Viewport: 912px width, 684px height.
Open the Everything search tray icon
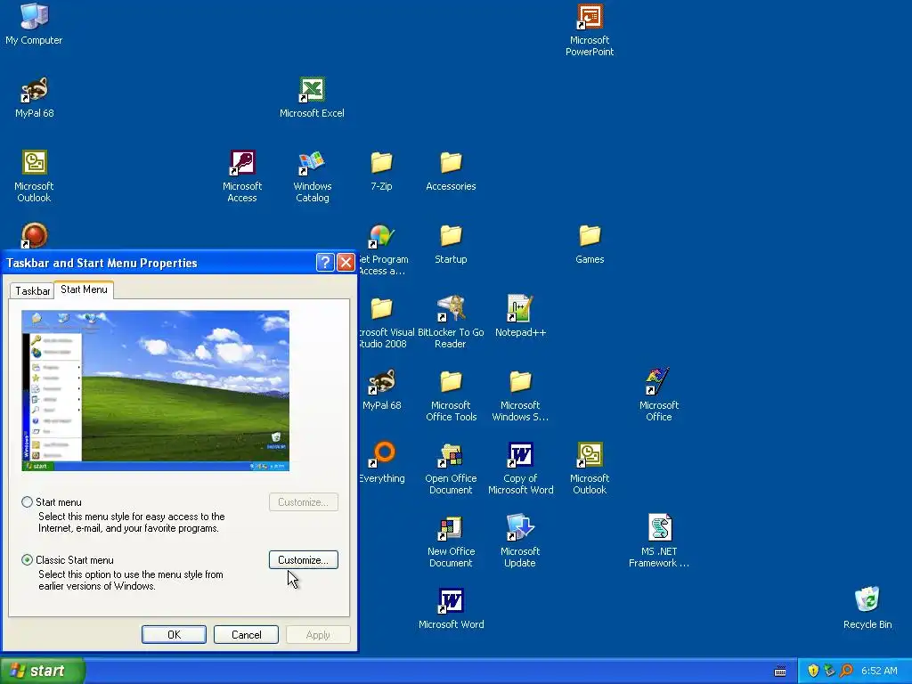[846, 671]
